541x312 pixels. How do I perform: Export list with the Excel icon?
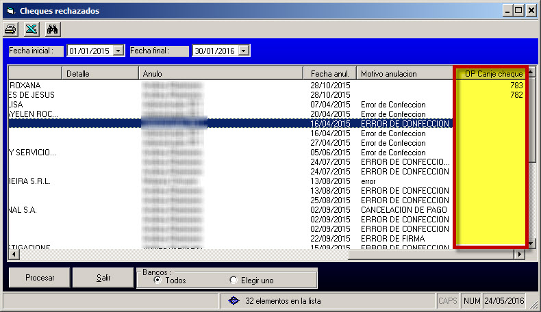pos(31,29)
